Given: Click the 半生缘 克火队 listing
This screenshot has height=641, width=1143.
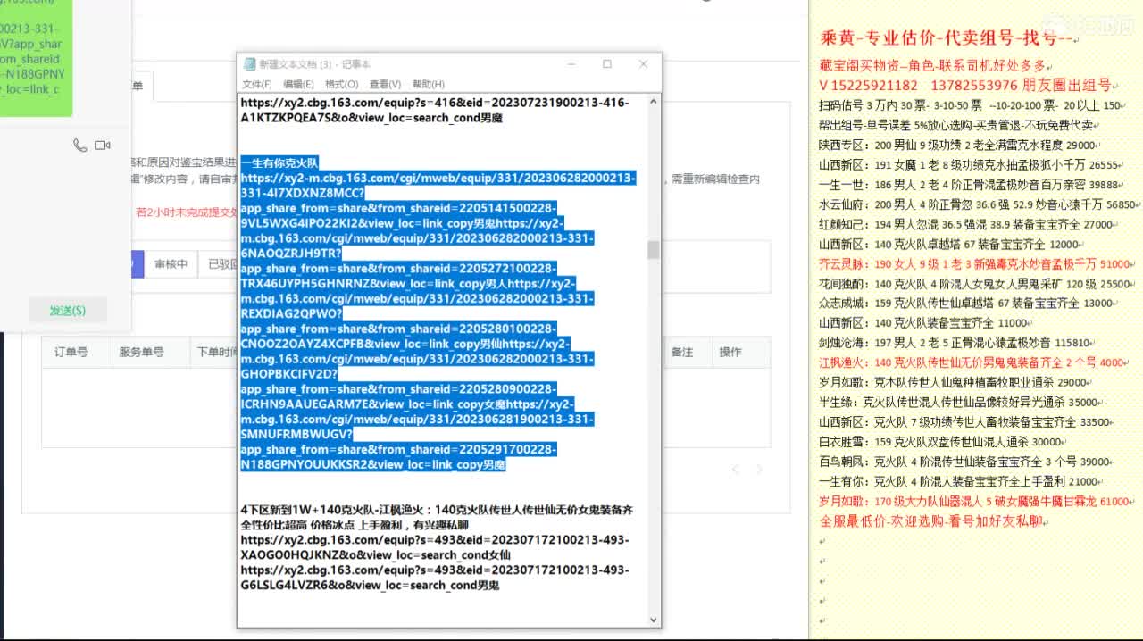Looking at the screenshot, I should 959,402.
